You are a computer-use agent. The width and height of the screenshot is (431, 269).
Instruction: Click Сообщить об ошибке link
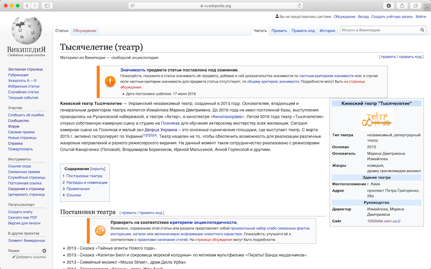[x=26, y=115]
